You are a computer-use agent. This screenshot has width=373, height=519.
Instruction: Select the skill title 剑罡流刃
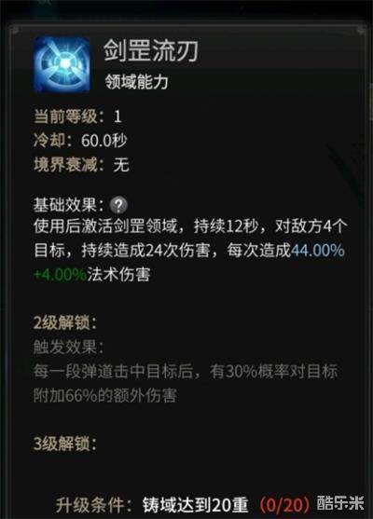coord(151,50)
